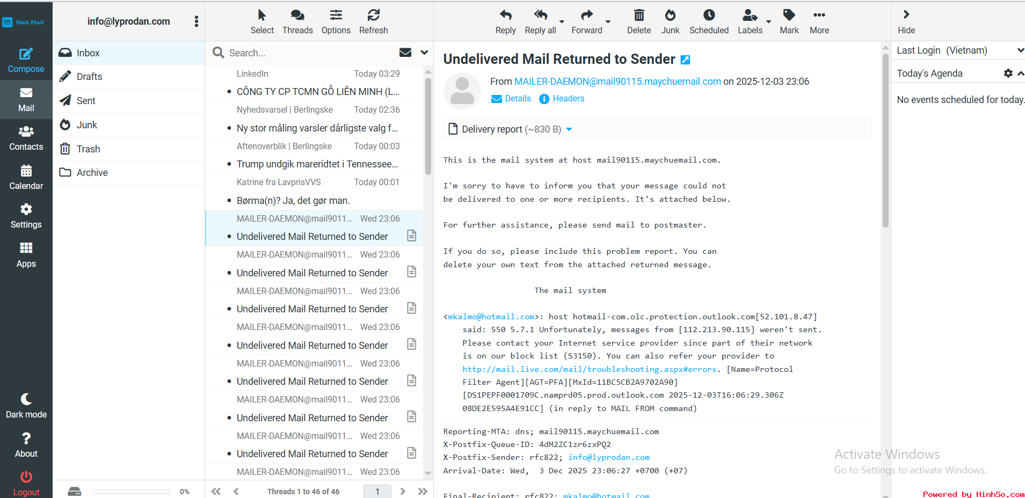The image size is (1025, 498).
Task: Click the Reply toolbar icon
Action: [x=505, y=16]
